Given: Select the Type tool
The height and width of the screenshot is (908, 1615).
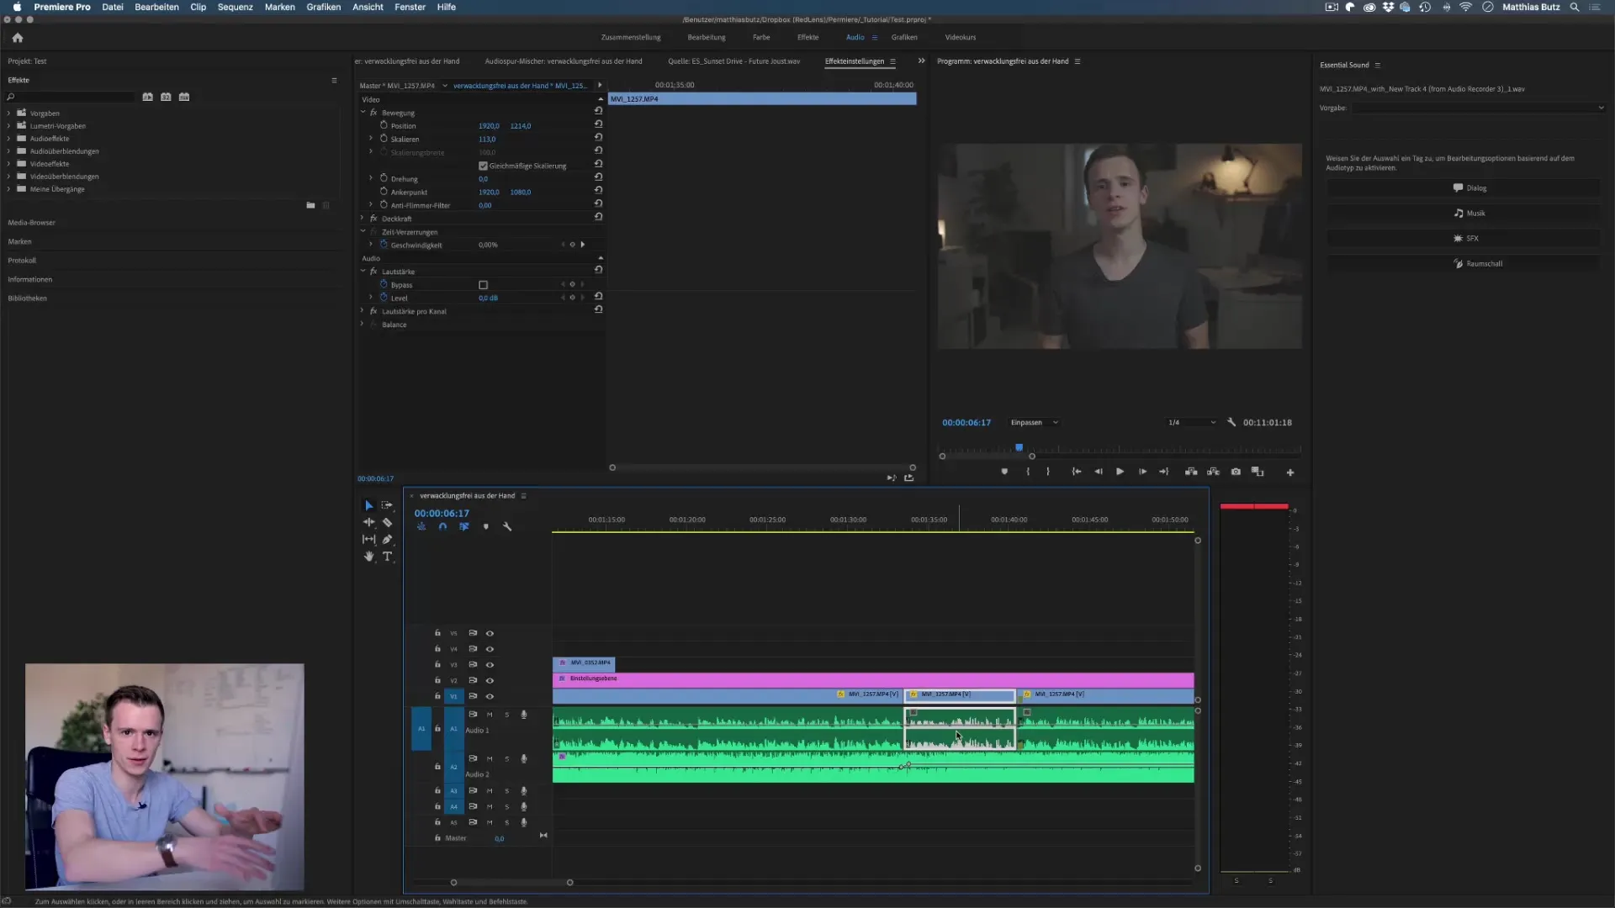Looking at the screenshot, I should [387, 557].
